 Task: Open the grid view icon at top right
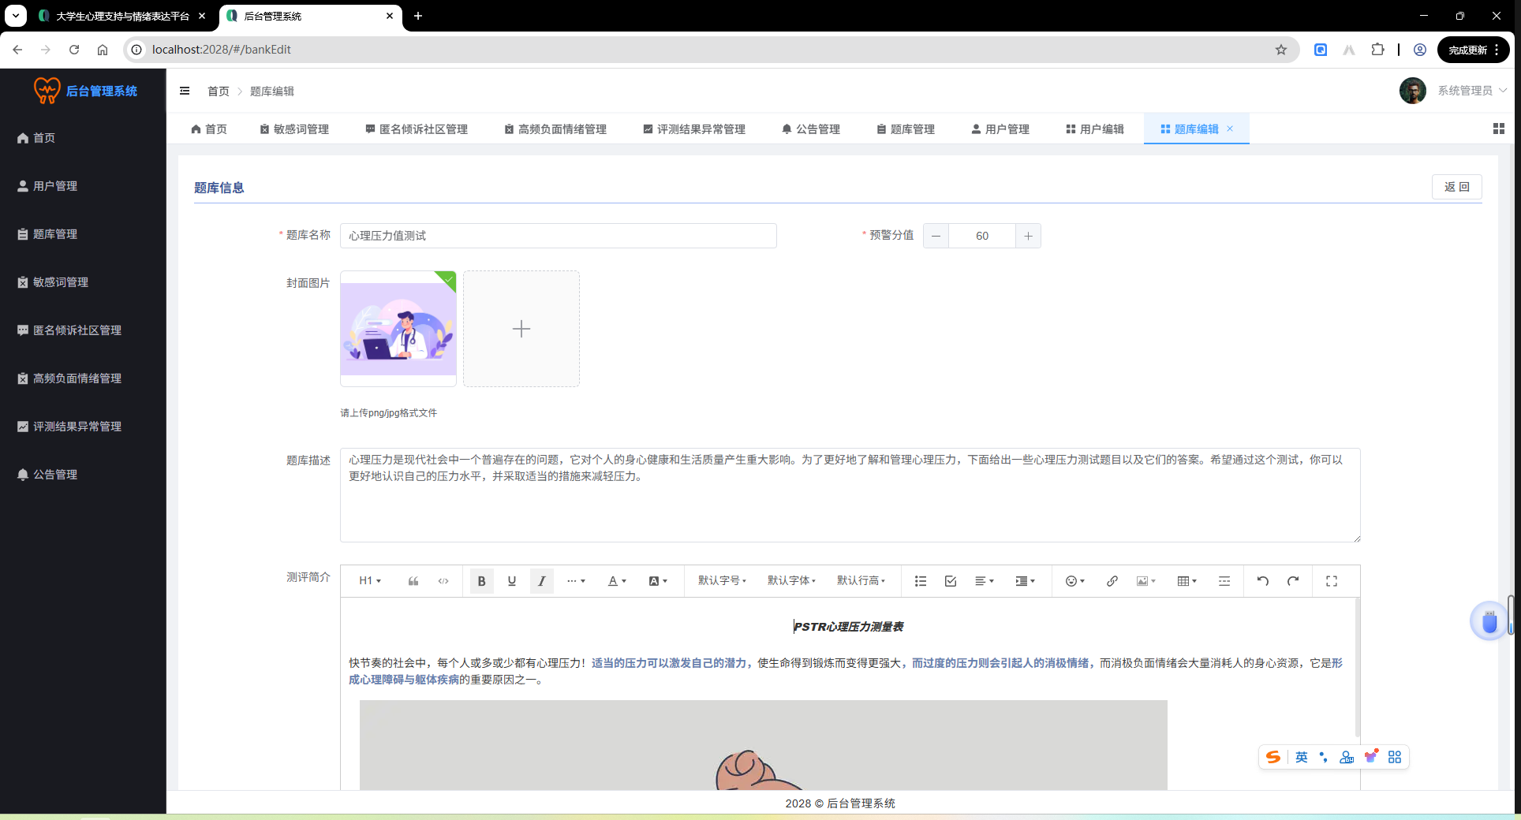(1499, 129)
